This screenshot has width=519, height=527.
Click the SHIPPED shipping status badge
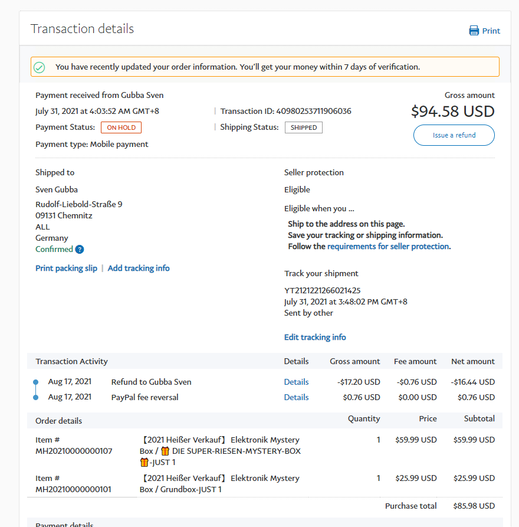pyautogui.click(x=304, y=127)
